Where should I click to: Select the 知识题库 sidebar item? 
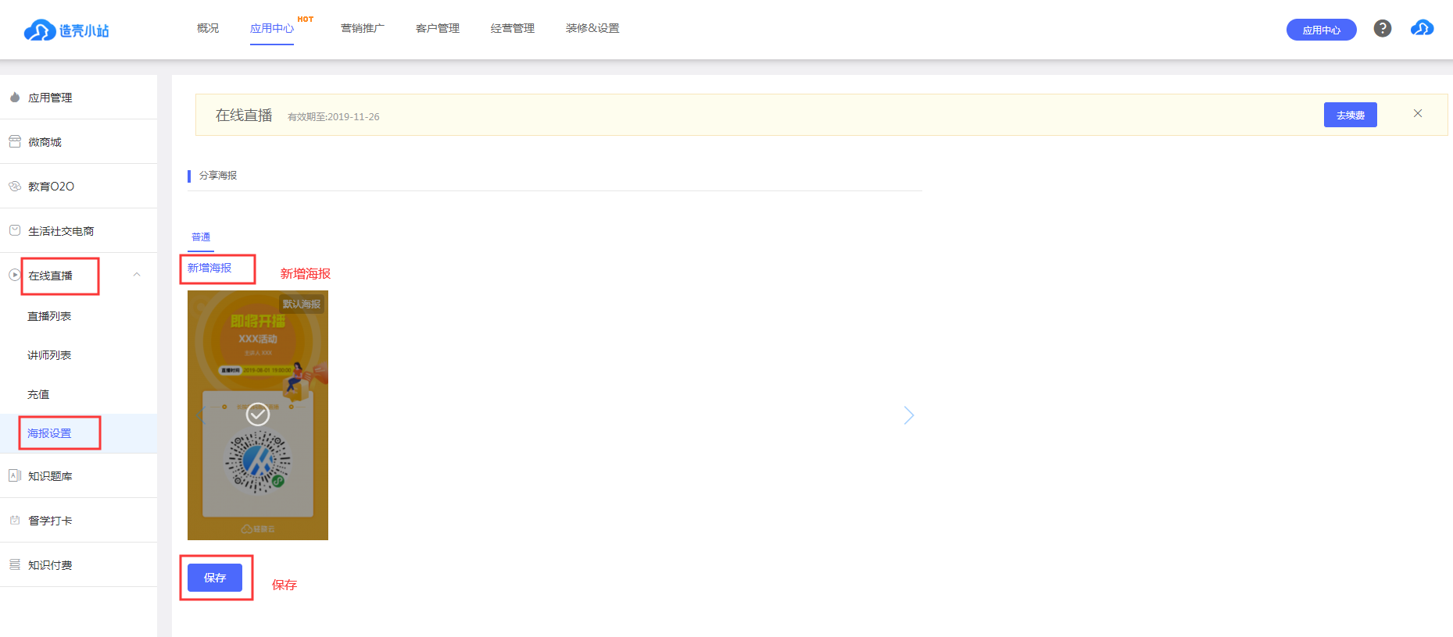coord(78,475)
